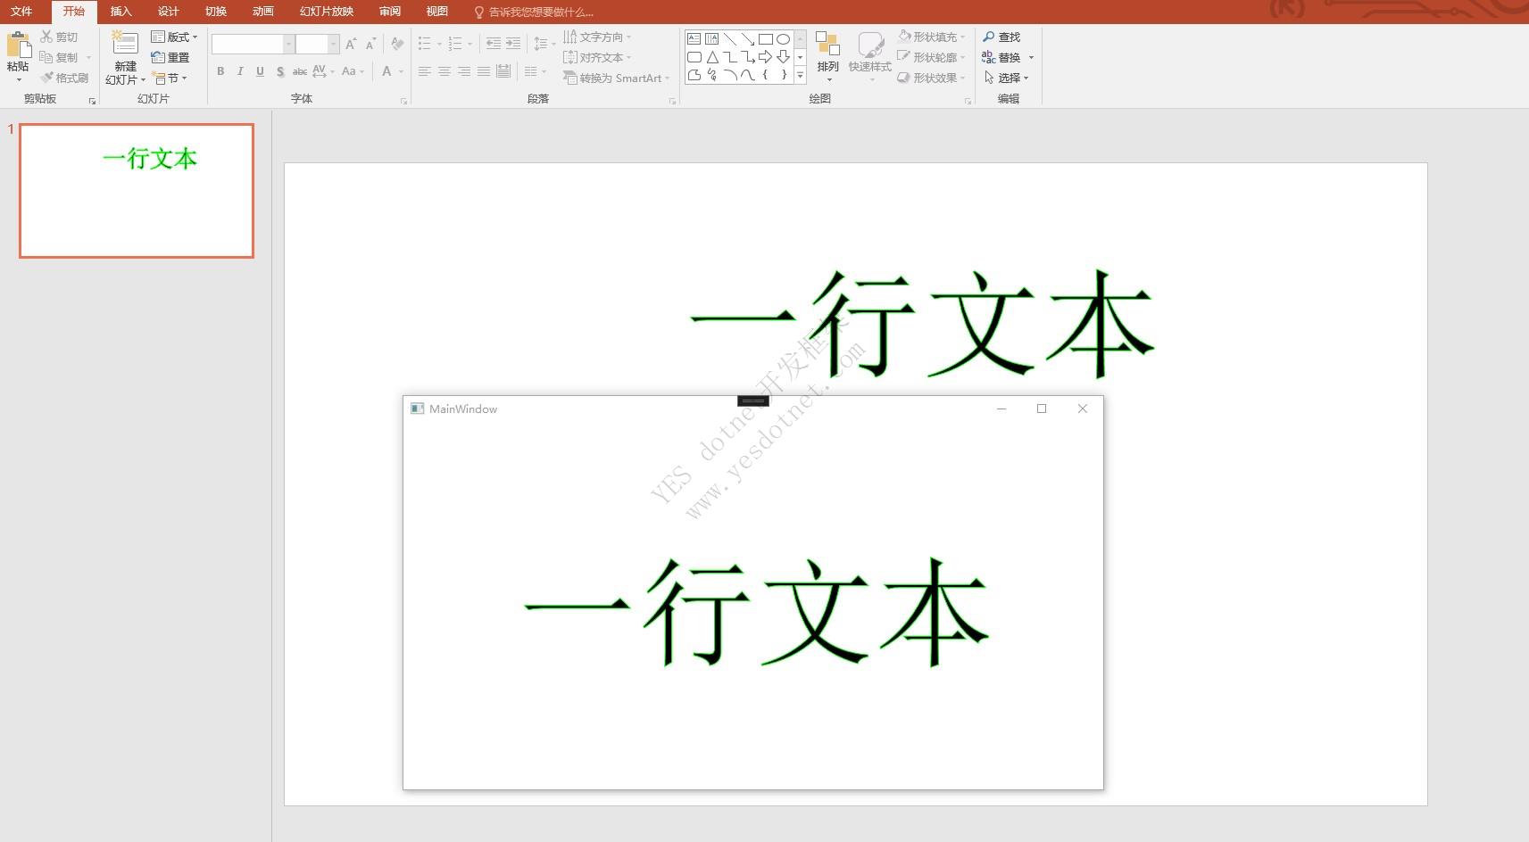1529x842 pixels.
Task: Select the right block arrow shape
Action: click(x=765, y=57)
